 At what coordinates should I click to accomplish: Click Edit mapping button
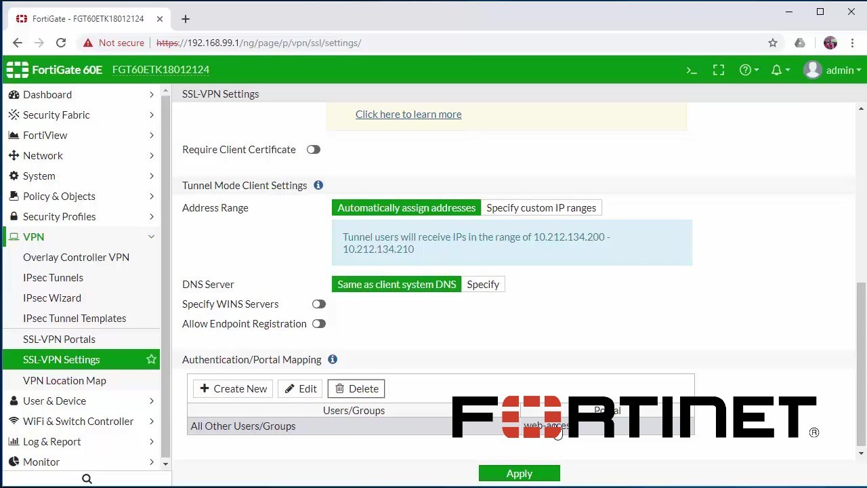301,389
